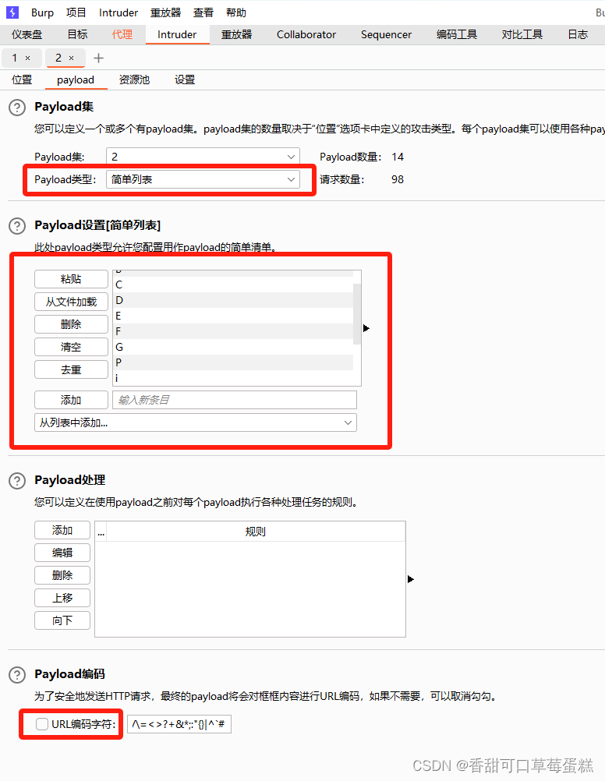Viewport: 605px width, 781px height.
Task: Click the 清空 button
Action: click(71, 347)
